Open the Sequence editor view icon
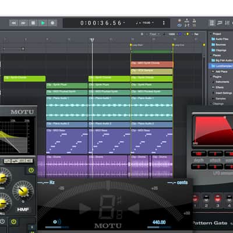The height and width of the screenshot is (233, 233). (220, 23)
